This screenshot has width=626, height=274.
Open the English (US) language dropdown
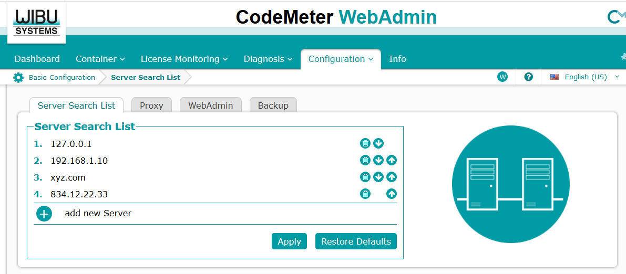pyautogui.click(x=584, y=77)
